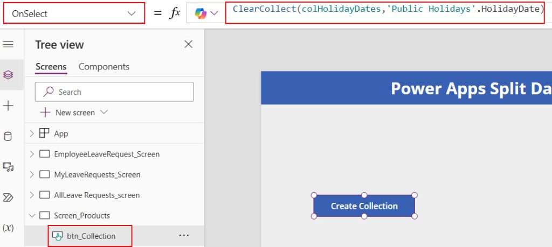
Task: Click the Tree view heading
Action: click(x=59, y=45)
